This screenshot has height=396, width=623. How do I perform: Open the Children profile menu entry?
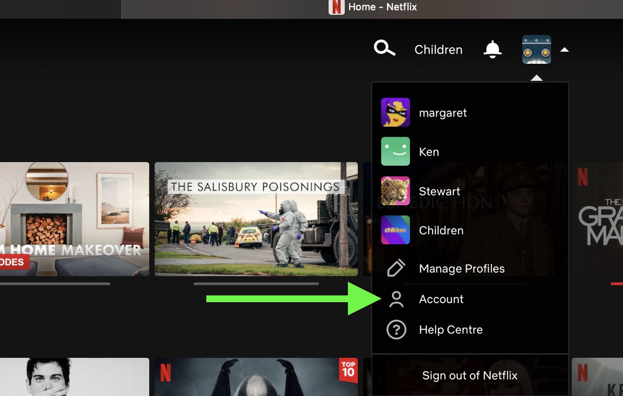[441, 230]
